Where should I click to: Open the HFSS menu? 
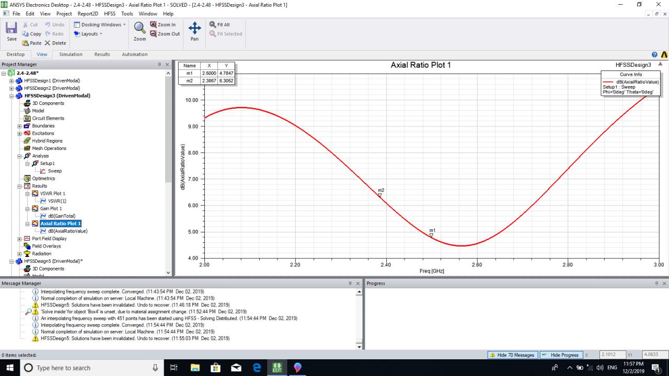(x=110, y=14)
